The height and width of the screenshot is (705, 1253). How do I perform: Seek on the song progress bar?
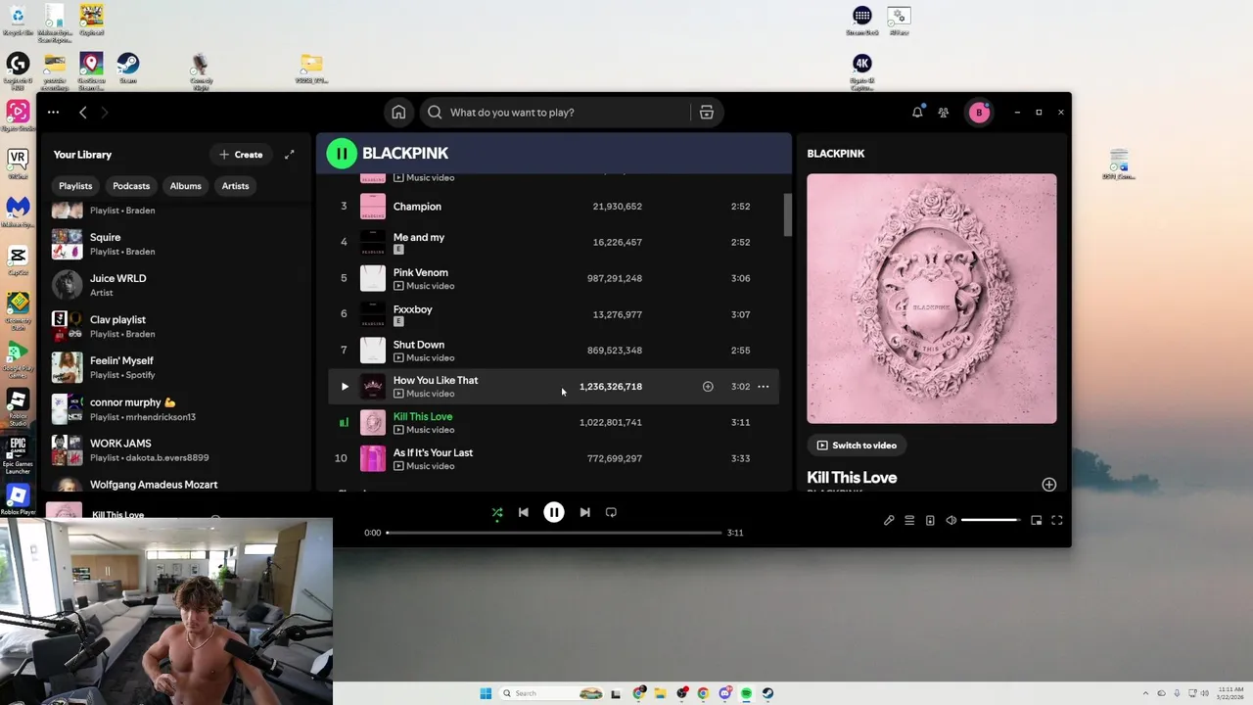coord(554,533)
